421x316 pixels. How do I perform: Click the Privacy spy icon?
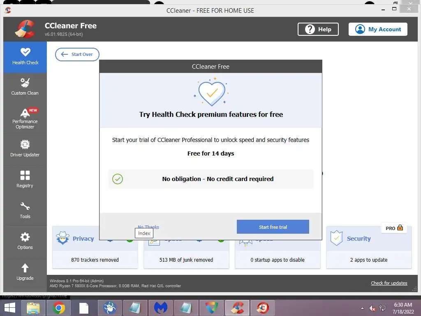[x=62, y=238]
